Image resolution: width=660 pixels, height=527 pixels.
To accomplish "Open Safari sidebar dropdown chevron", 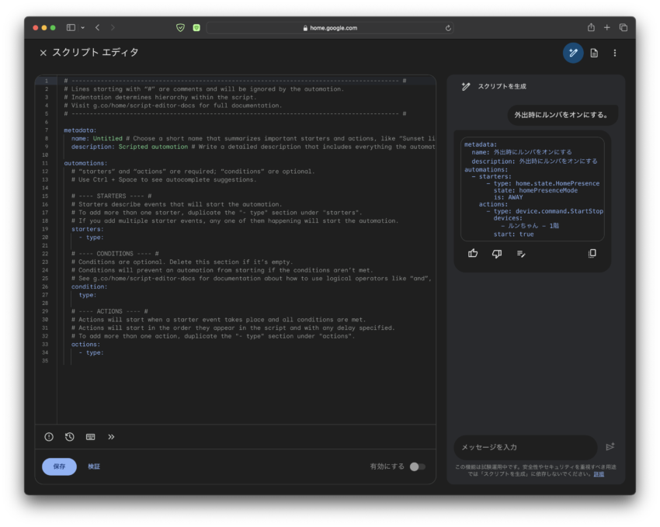I will [x=82, y=28].
